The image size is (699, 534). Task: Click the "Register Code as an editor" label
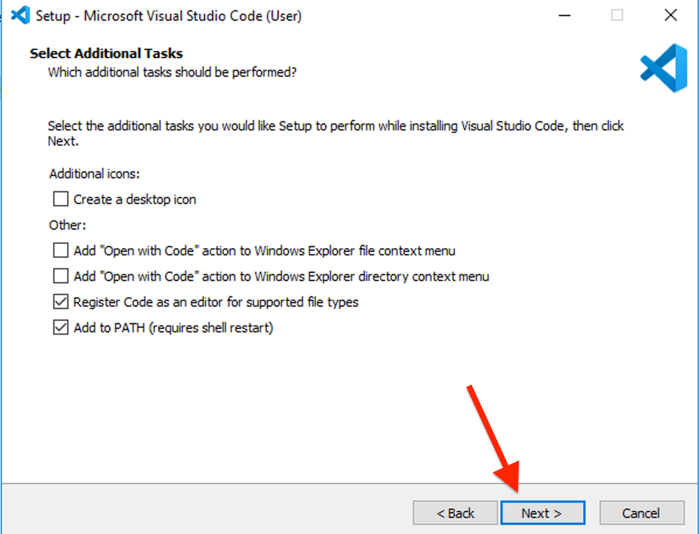(216, 301)
